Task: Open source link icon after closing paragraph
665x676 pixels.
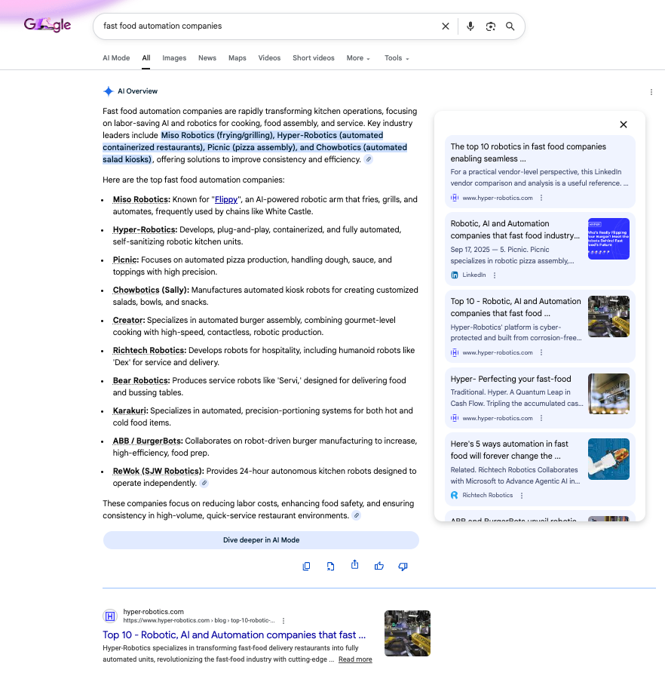Action: coord(356,515)
